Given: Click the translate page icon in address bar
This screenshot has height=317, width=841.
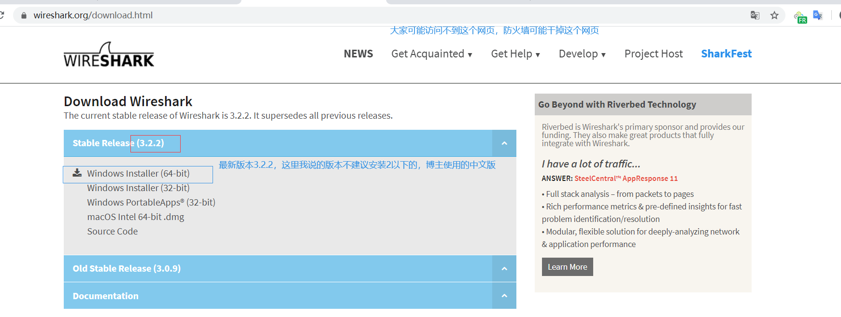Looking at the screenshot, I should [x=755, y=15].
